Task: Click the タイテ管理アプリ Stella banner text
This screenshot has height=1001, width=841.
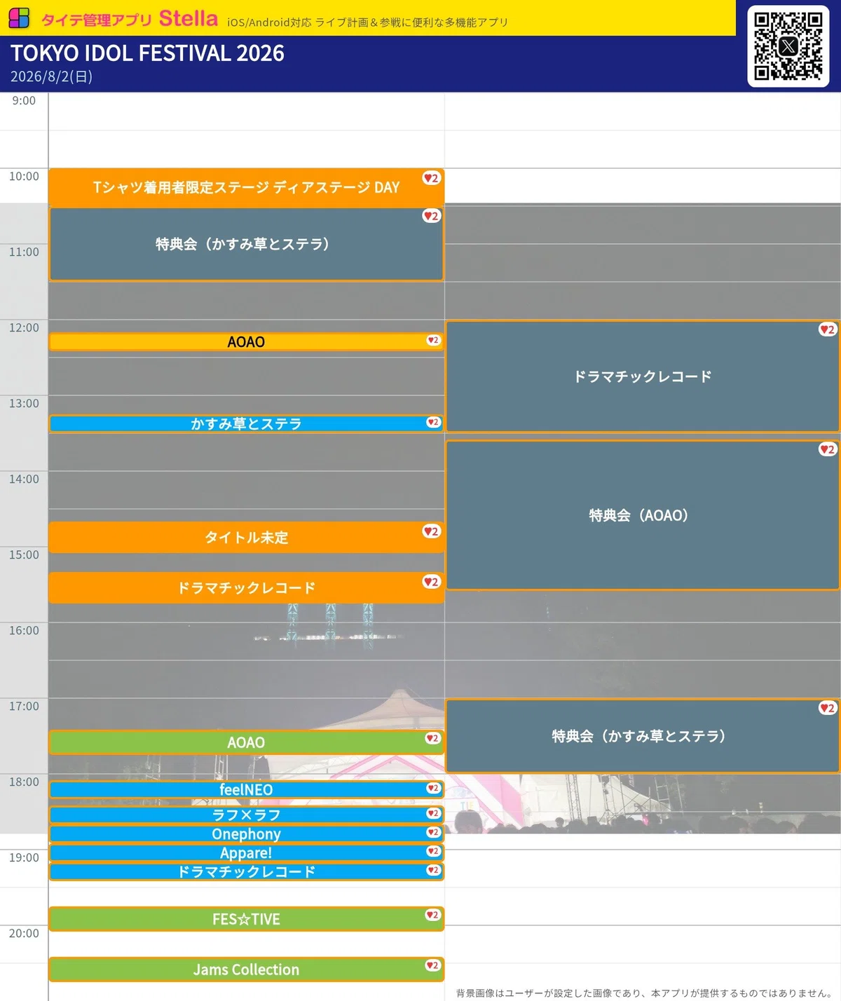Action: click(x=130, y=19)
